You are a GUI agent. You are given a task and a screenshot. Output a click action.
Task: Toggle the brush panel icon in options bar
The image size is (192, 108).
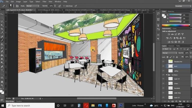pyautogui.click(x=17, y=6)
